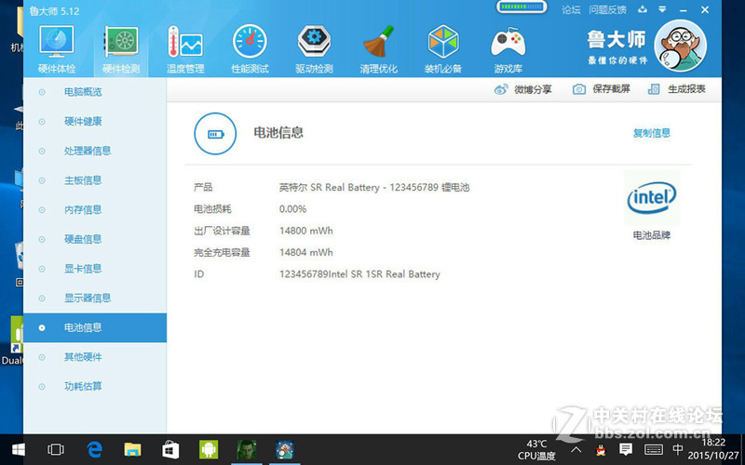Open touch keyboard tray icon

[654, 449]
